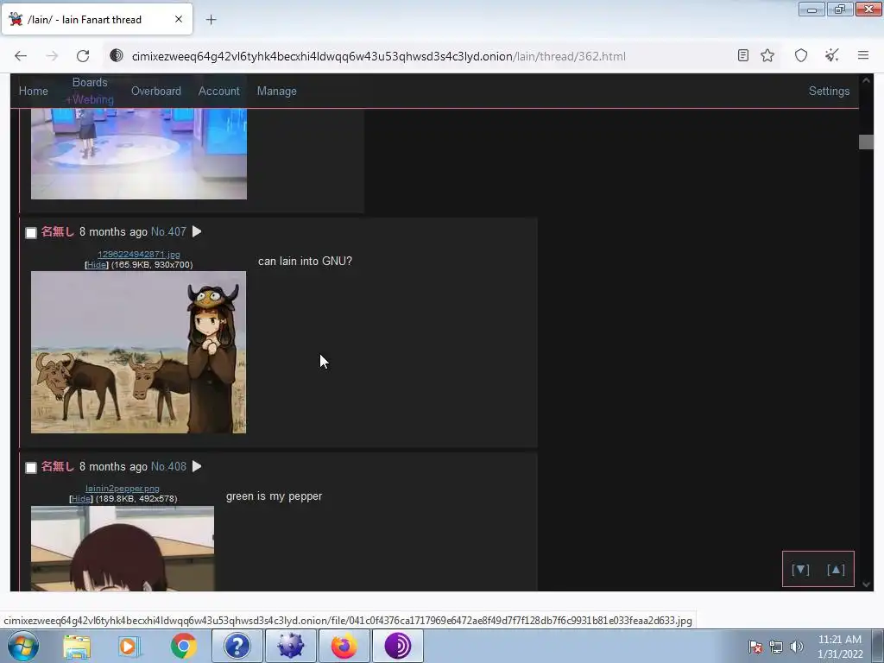Open the help question mark taskbar app
Viewport: 884px width, 663px height.
tap(237, 646)
